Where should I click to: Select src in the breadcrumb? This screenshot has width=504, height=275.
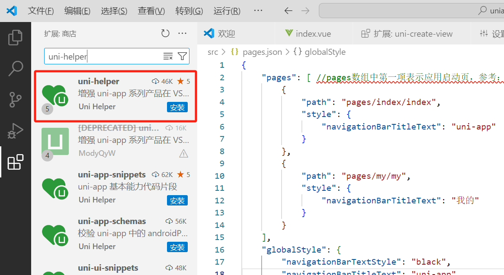pyautogui.click(x=213, y=52)
